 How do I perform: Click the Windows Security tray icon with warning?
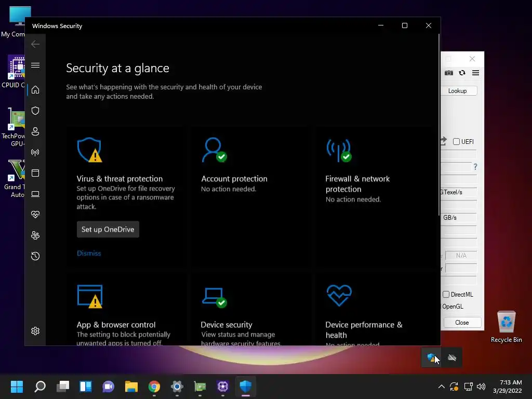pyautogui.click(x=431, y=357)
